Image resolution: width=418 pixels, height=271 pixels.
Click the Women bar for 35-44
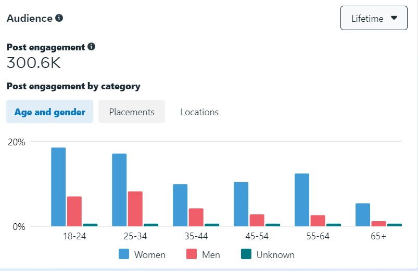click(x=180, y=205)
